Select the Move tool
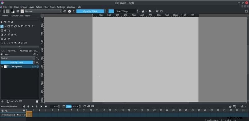 click(x=5, y=30)
